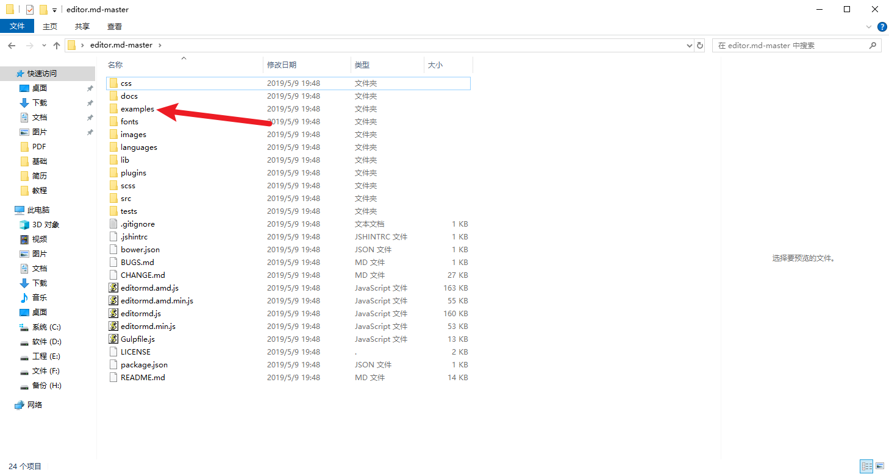The width and height of the screenshot is (889, 474).
Task: Select the editormd.amd.min.js script file icon
Action: tap(113, 300)
